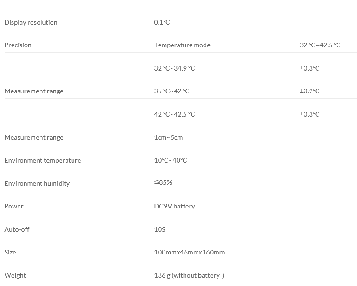Click the DC9V battery value
Screen dimensions: 357x286
[175, 206]
